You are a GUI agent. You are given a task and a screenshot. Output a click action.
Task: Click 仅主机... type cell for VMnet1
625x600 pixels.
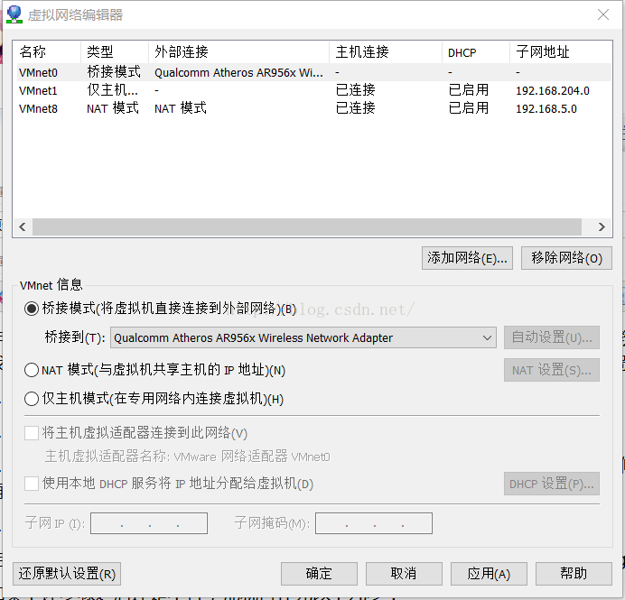tap(112, 90)
